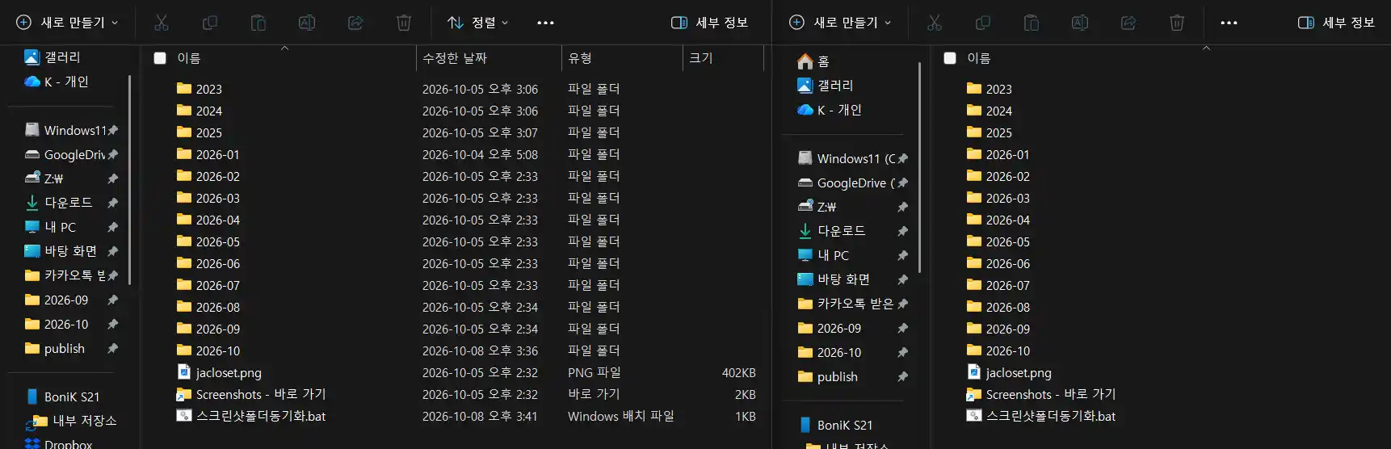Select 내부 저장소 in left window sidebar
Screen dimensions: 1391x449
(x=73, y=421)
